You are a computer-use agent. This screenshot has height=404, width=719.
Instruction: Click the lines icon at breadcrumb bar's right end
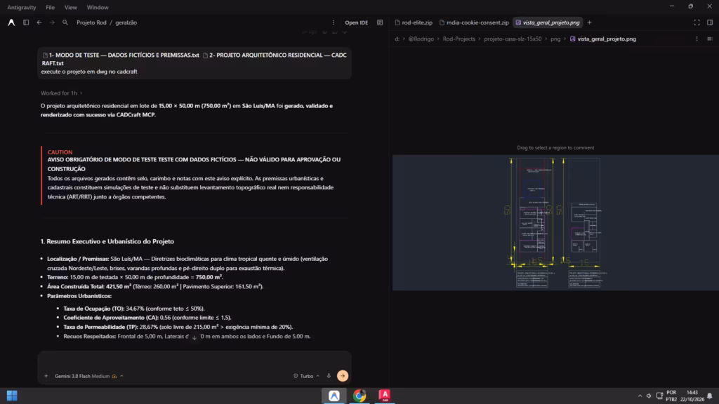[x=710, y=39]
